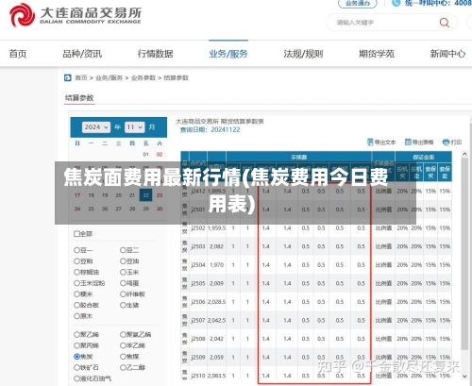Select the 豆粕 radio button
This screenshot has height=386, width=472.
click(x=76, y=261)
